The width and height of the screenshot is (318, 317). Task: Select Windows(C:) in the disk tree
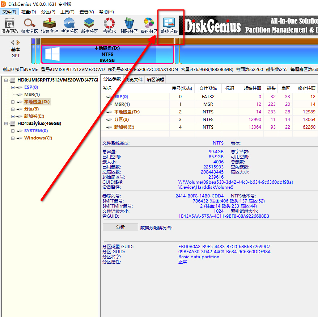pyautogui.click(x=38, y=138)
